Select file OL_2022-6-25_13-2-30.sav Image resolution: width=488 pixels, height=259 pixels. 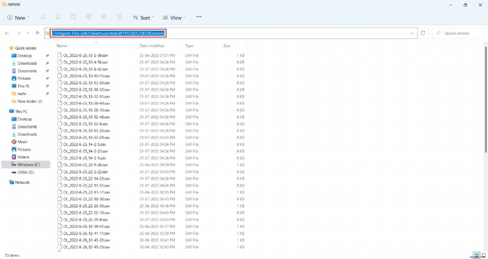(x=86, y=55)
